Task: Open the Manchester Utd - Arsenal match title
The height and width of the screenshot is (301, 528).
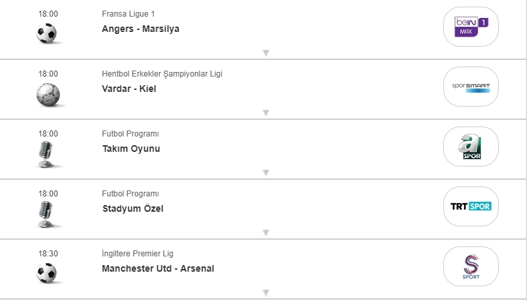Action: [x=158, y=268]
